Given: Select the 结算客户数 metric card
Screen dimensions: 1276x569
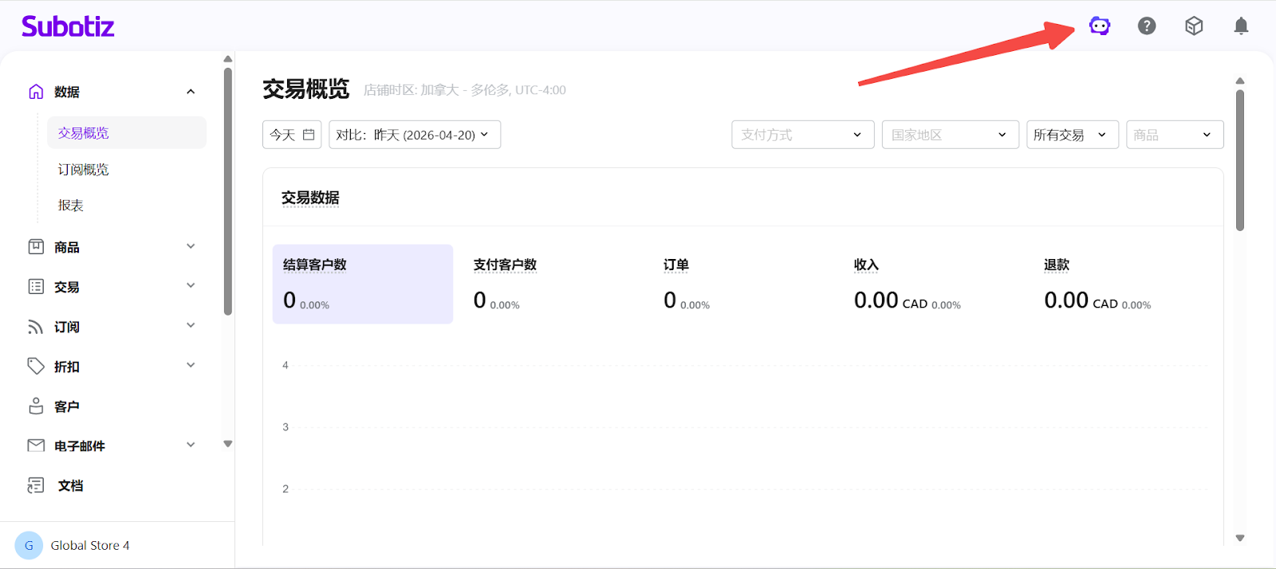Looking at the screenshot, I should [362, 284].
